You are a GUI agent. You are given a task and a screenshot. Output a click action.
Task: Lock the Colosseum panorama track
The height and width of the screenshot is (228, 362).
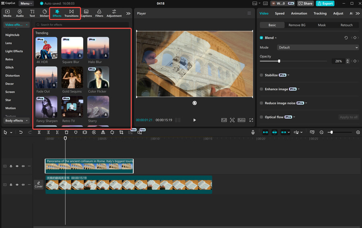click(x=11, y=166)
